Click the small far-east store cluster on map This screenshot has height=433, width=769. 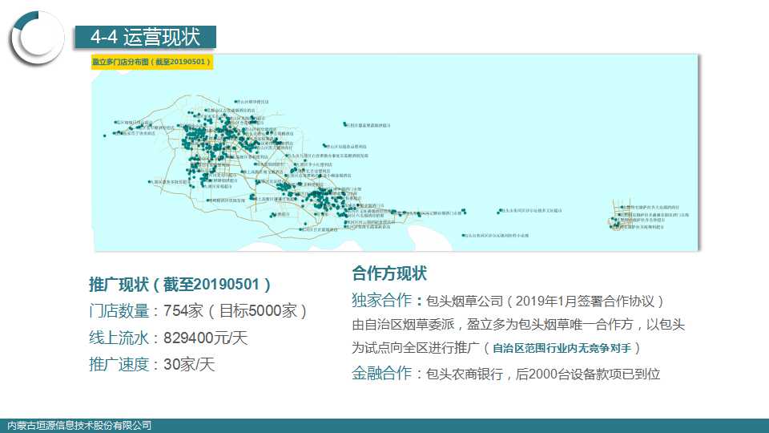click(621, 216)
